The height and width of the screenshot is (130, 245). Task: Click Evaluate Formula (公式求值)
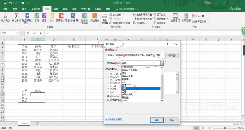tap(159, 23)
